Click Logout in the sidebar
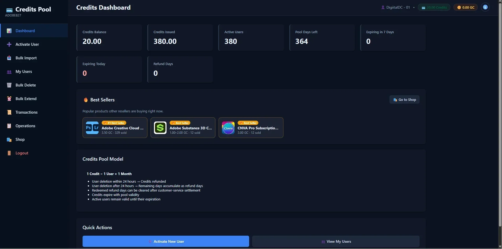Image resolution: width=502 pixels, height=249 pixels. click(34, 153)
